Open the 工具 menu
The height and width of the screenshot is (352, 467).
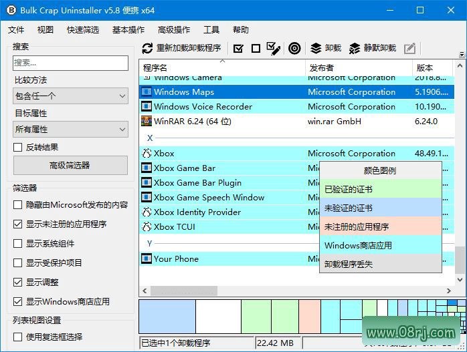click(x=211, y=30)
